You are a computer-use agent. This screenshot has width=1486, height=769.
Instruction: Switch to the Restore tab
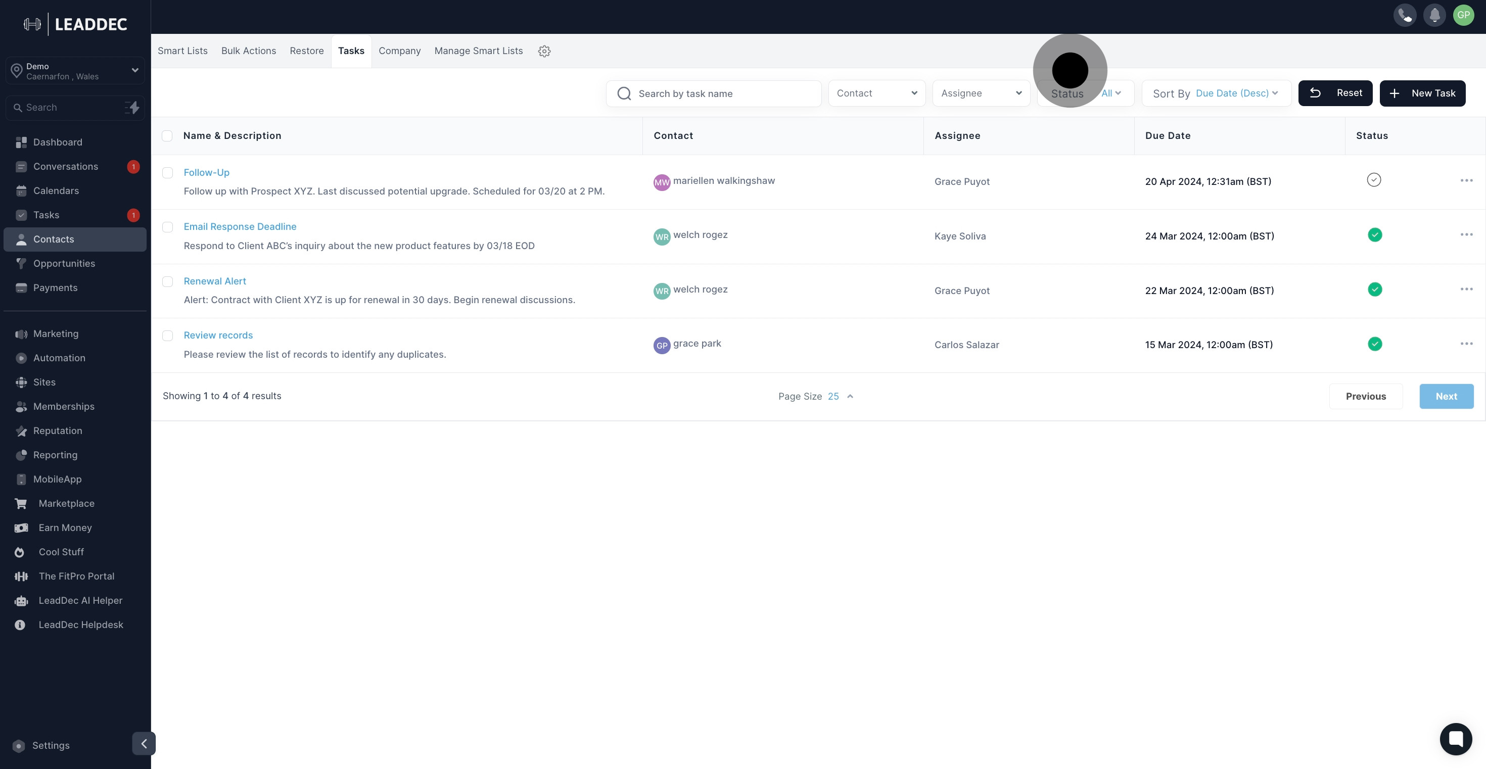307,51
